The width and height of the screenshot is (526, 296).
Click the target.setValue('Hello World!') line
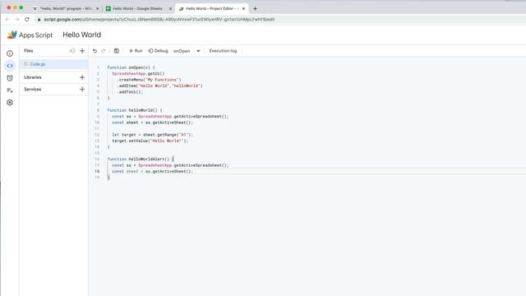pyautogui.click(x=150, y=141)
